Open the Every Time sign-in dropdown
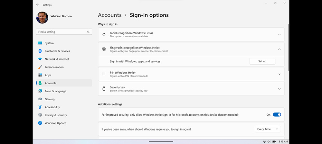Screen dimensions: 322x144 268,129
